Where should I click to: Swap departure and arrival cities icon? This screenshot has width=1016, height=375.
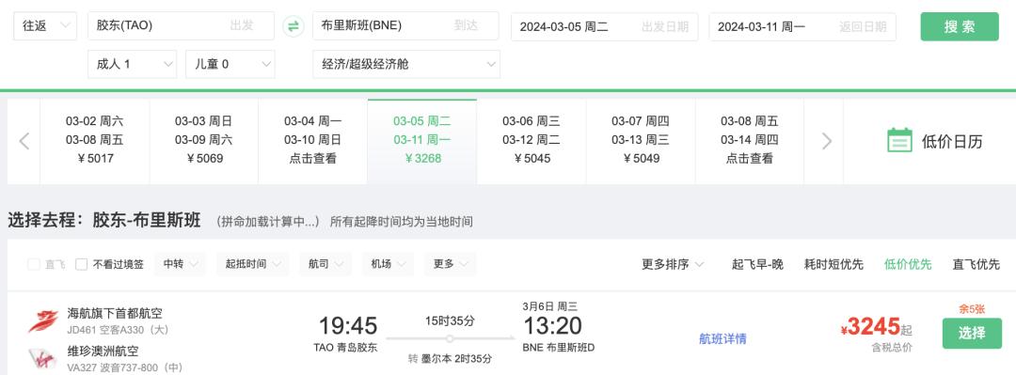click(293, 26)
